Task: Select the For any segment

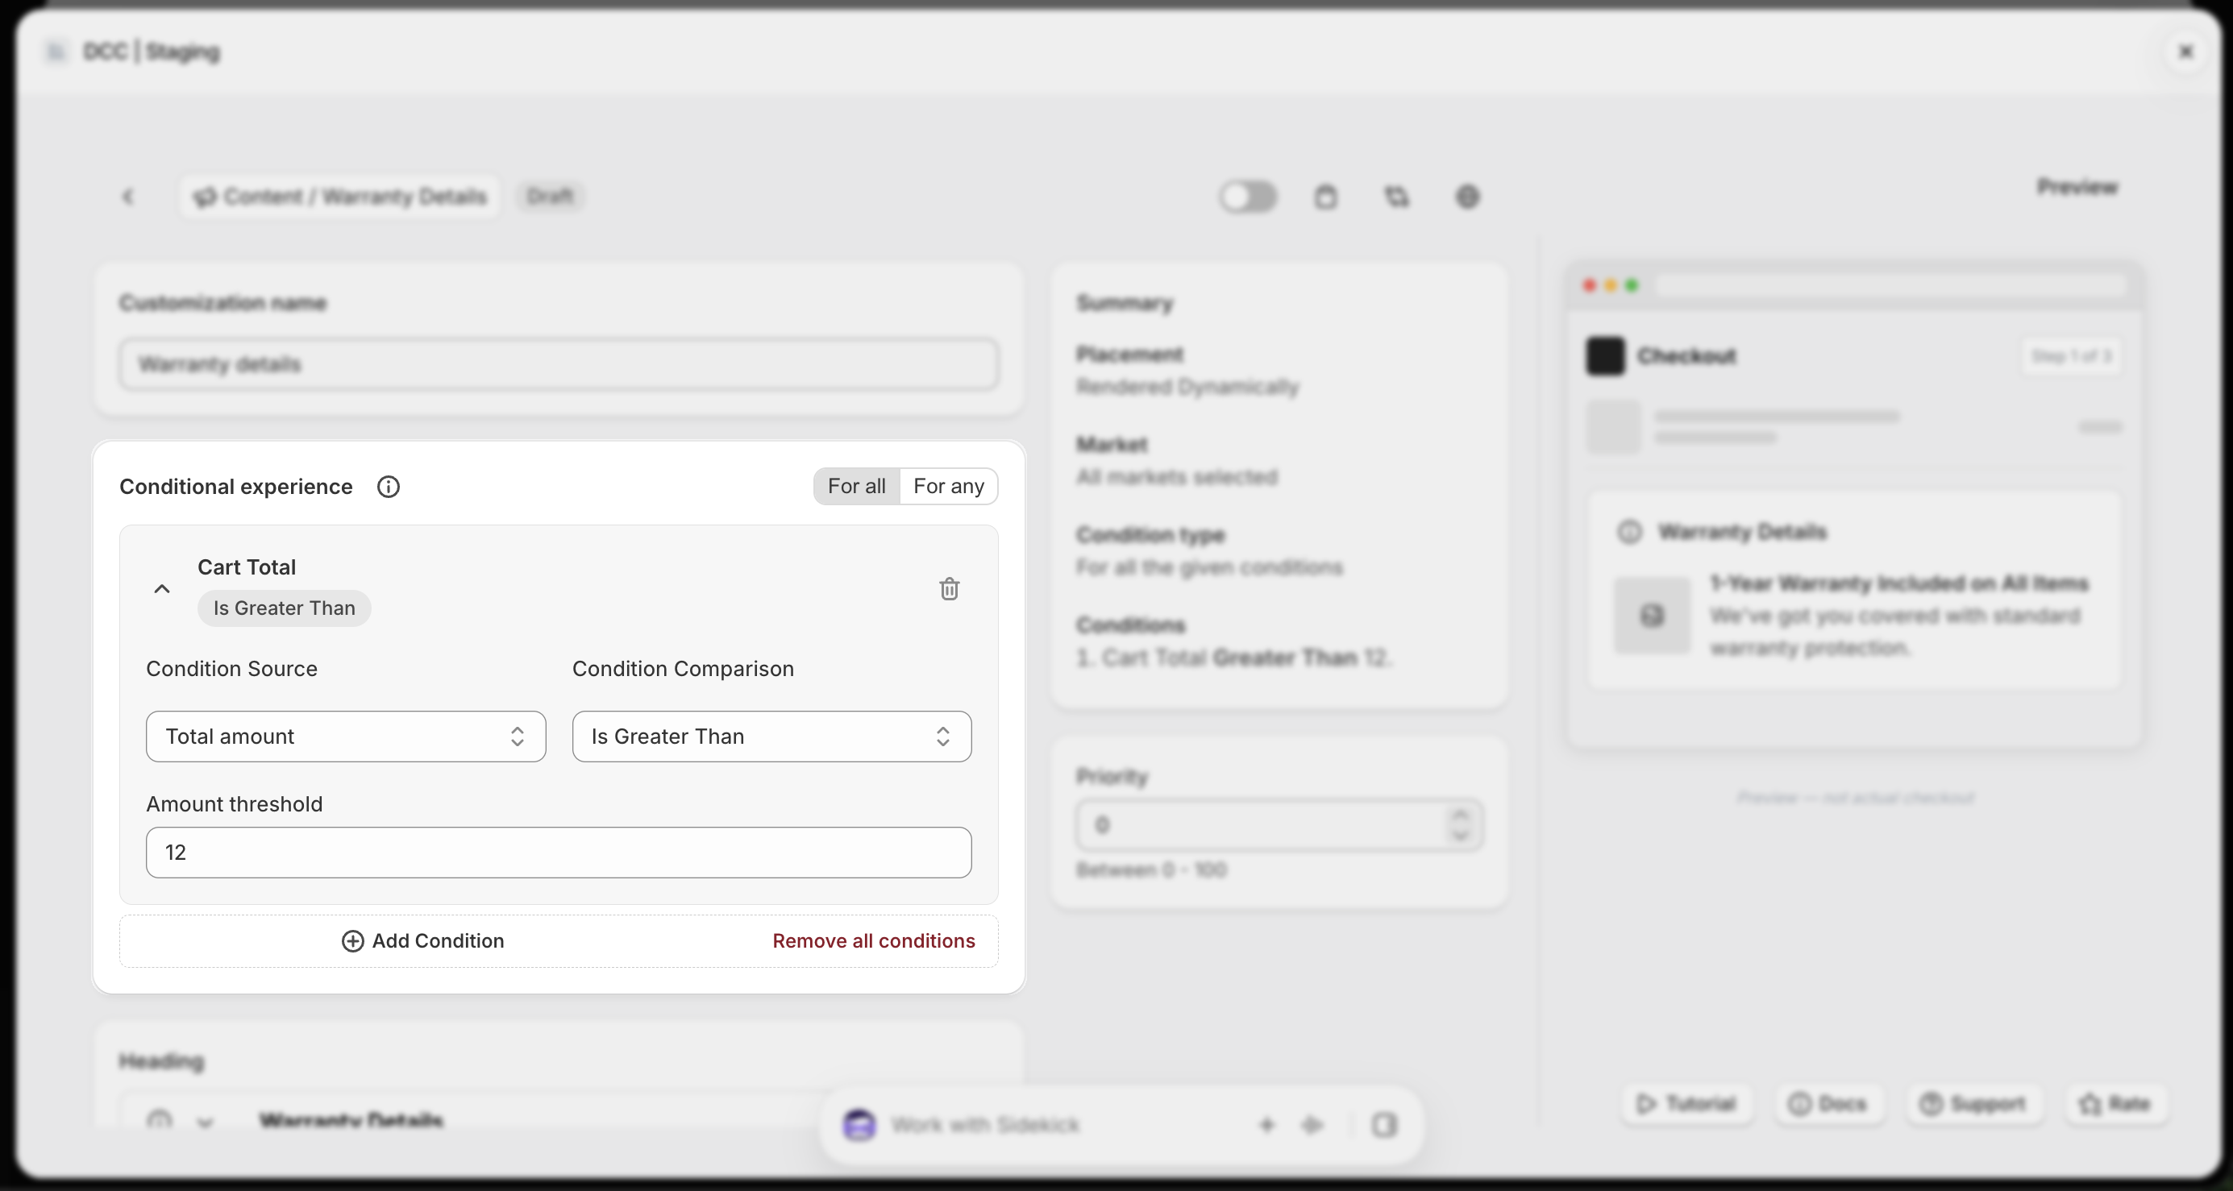Action: [948, 486]
